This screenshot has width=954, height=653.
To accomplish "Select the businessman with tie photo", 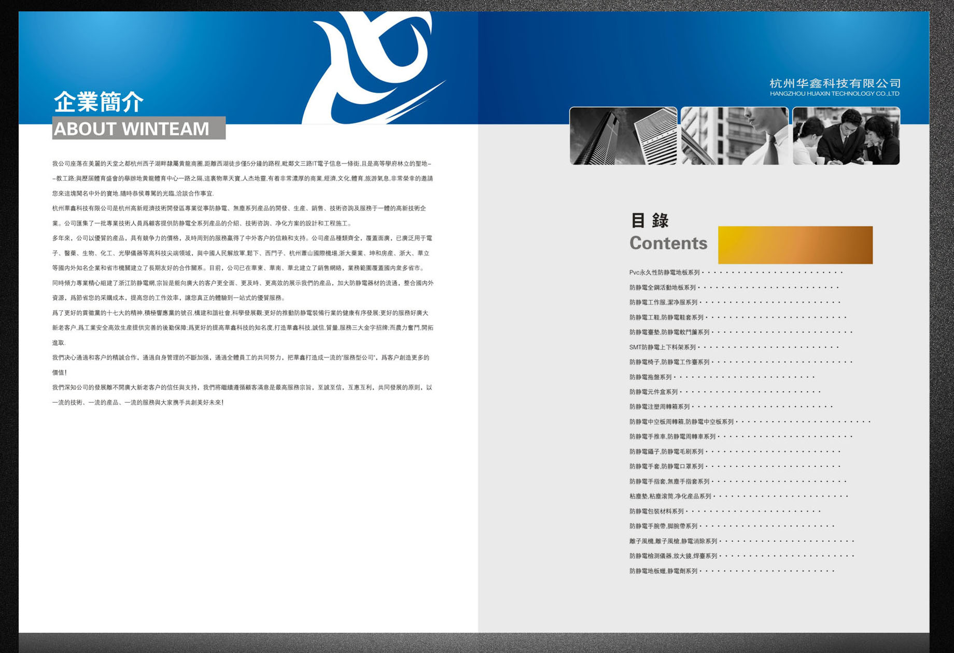I will 734,136.
